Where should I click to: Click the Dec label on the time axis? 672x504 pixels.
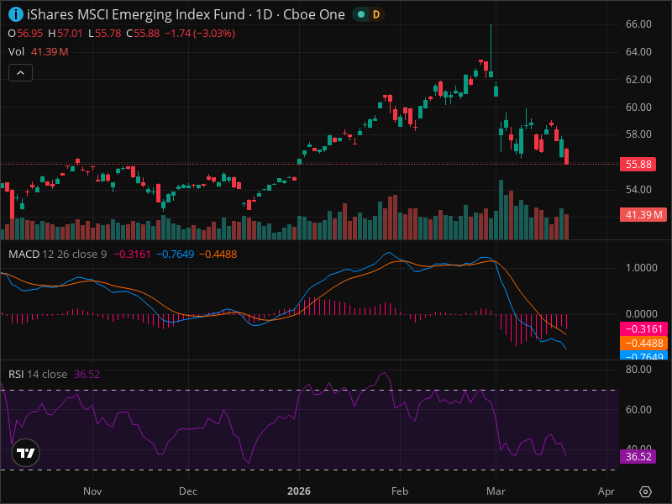pos(187,491)
